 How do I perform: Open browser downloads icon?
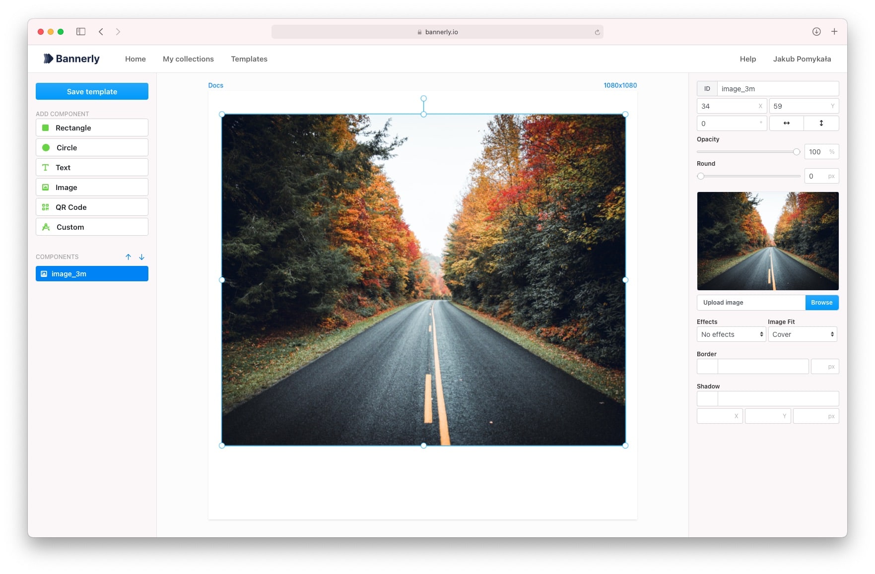(816, 32)
